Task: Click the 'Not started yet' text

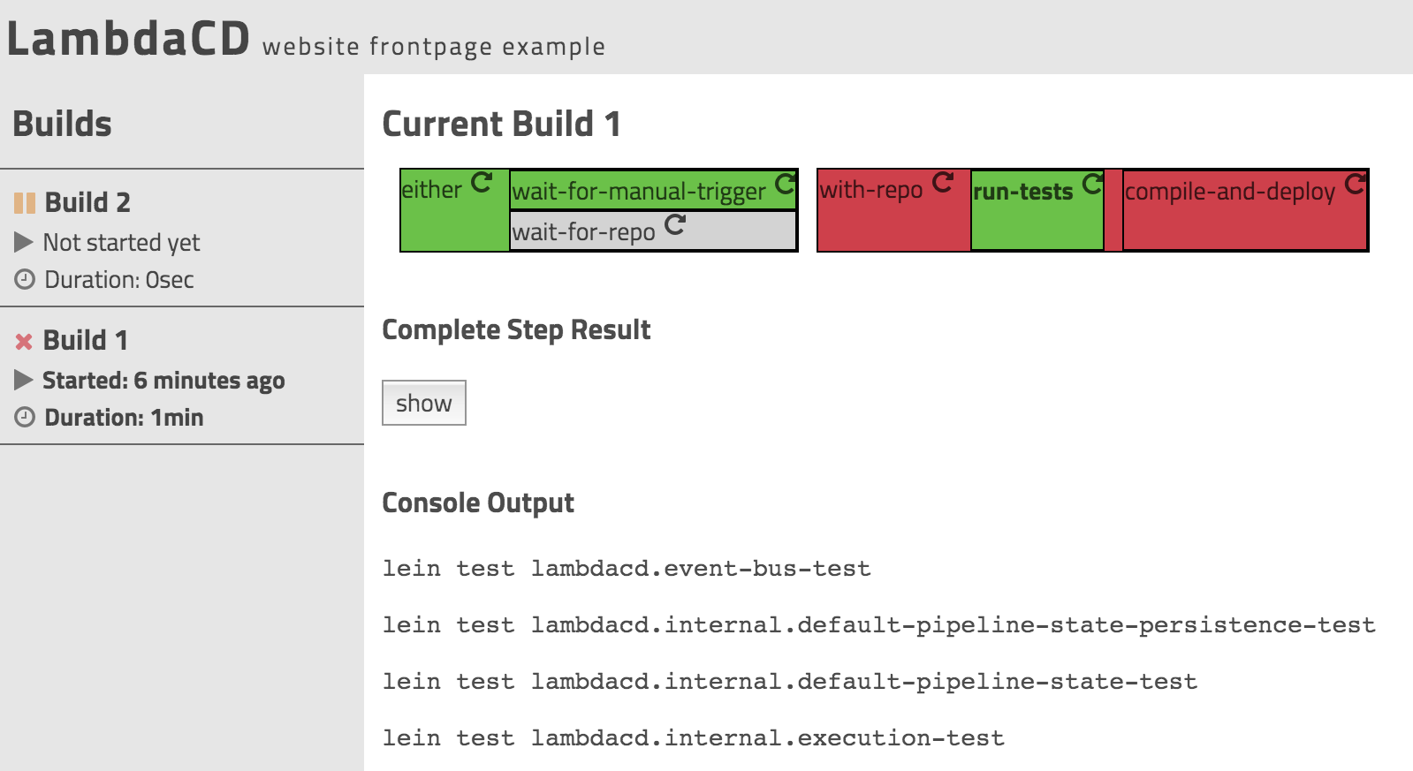Action: click(122, 242)
